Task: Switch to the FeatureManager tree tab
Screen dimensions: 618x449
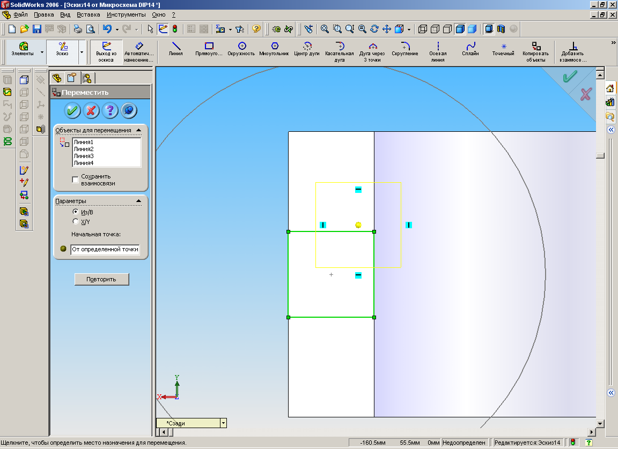Action: [57, 78]
